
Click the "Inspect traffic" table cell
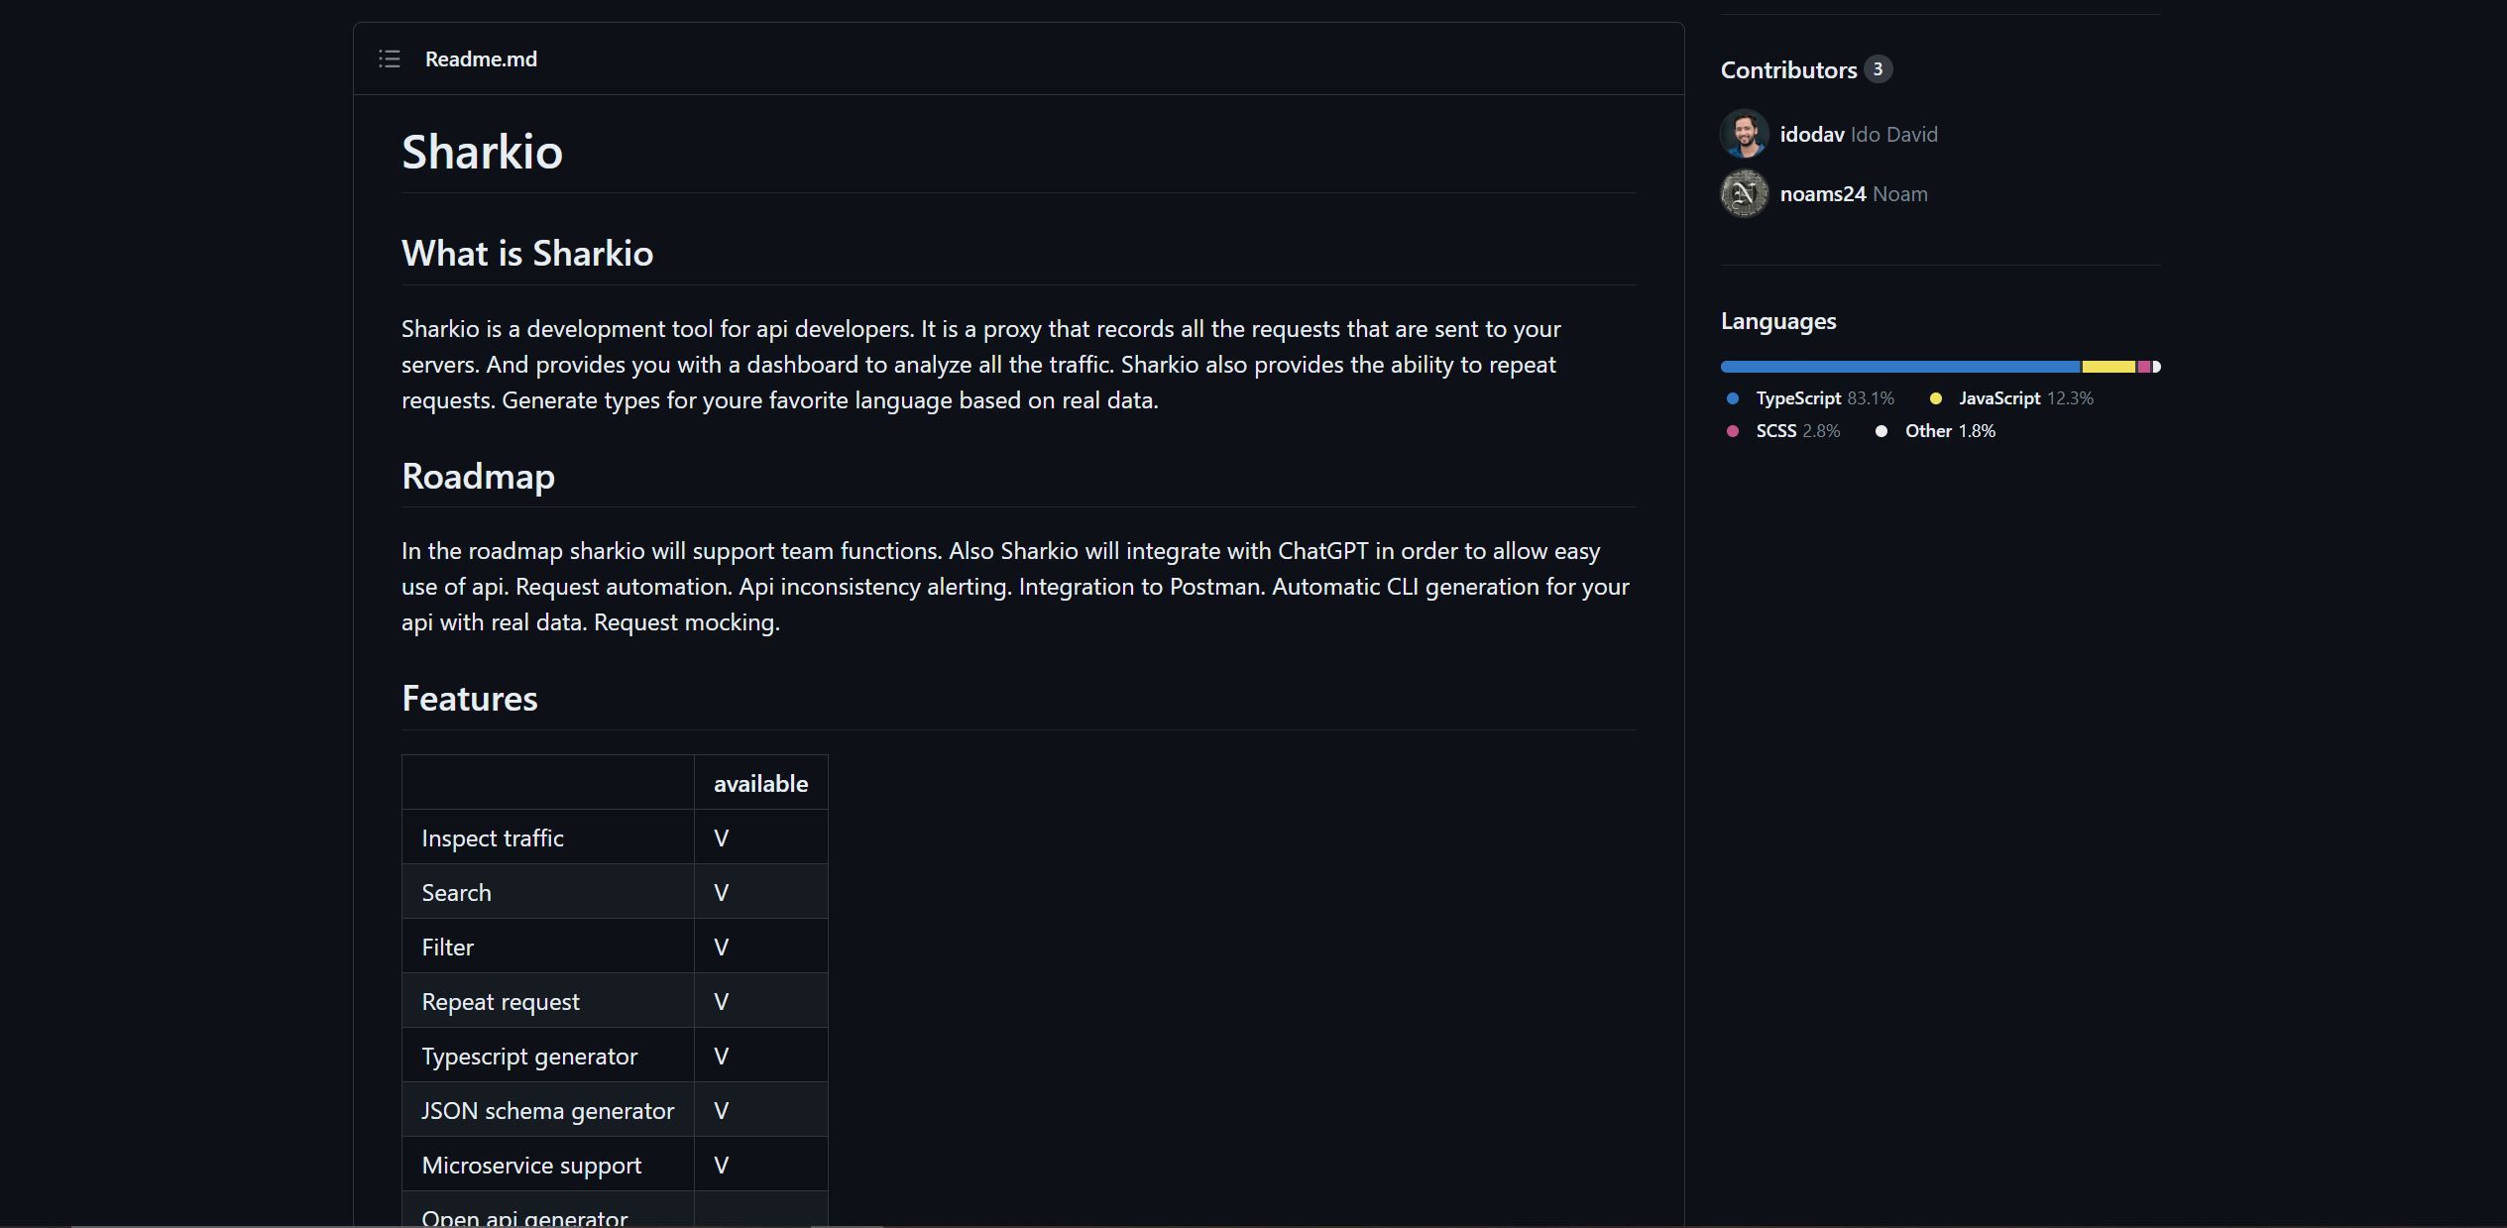[x=493, y=838]
